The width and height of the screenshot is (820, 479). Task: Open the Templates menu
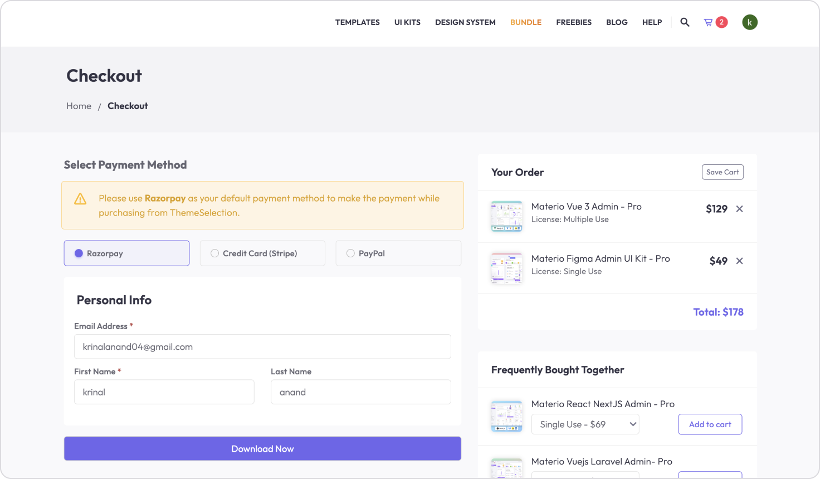point(357,22)
